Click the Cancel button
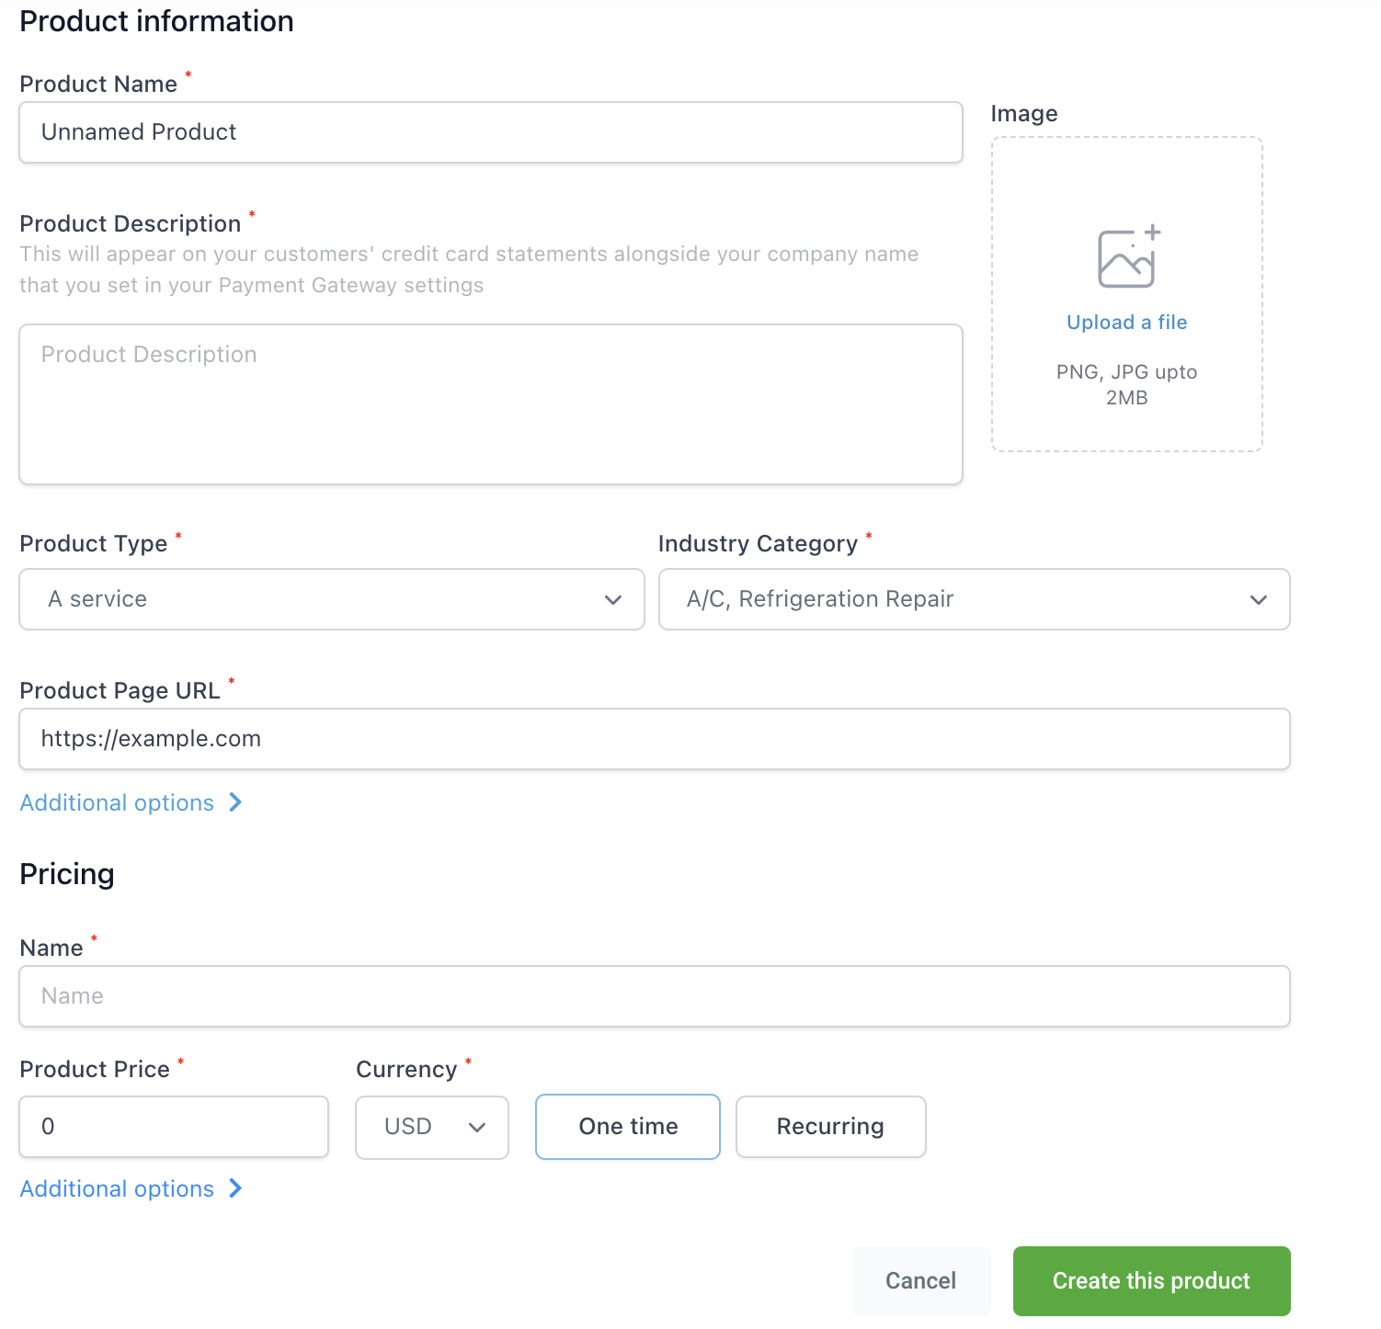 (x=920, y=1280)
